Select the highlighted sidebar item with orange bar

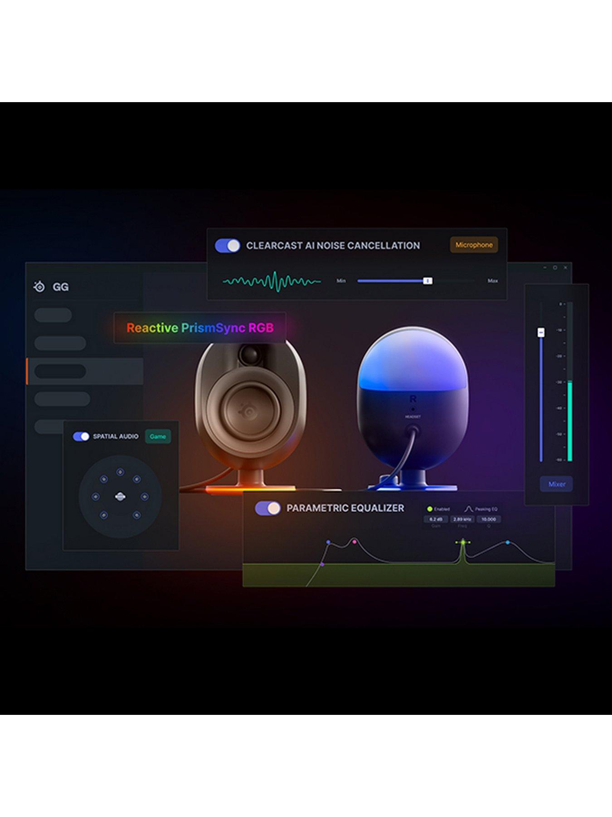point(85,371)
